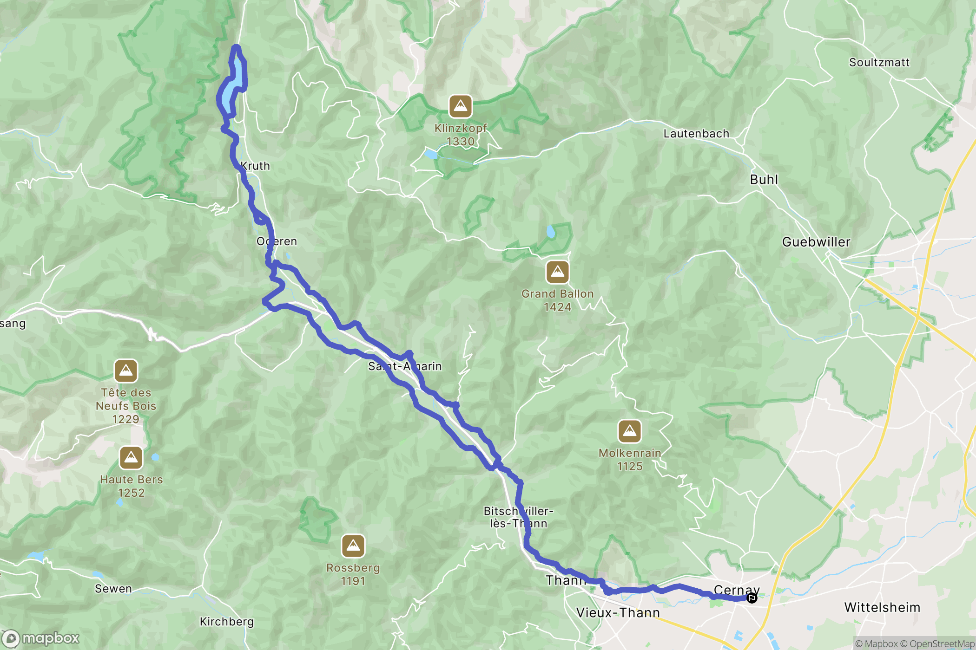
Task: Click the Kruth village label
Action: [255, 166]
